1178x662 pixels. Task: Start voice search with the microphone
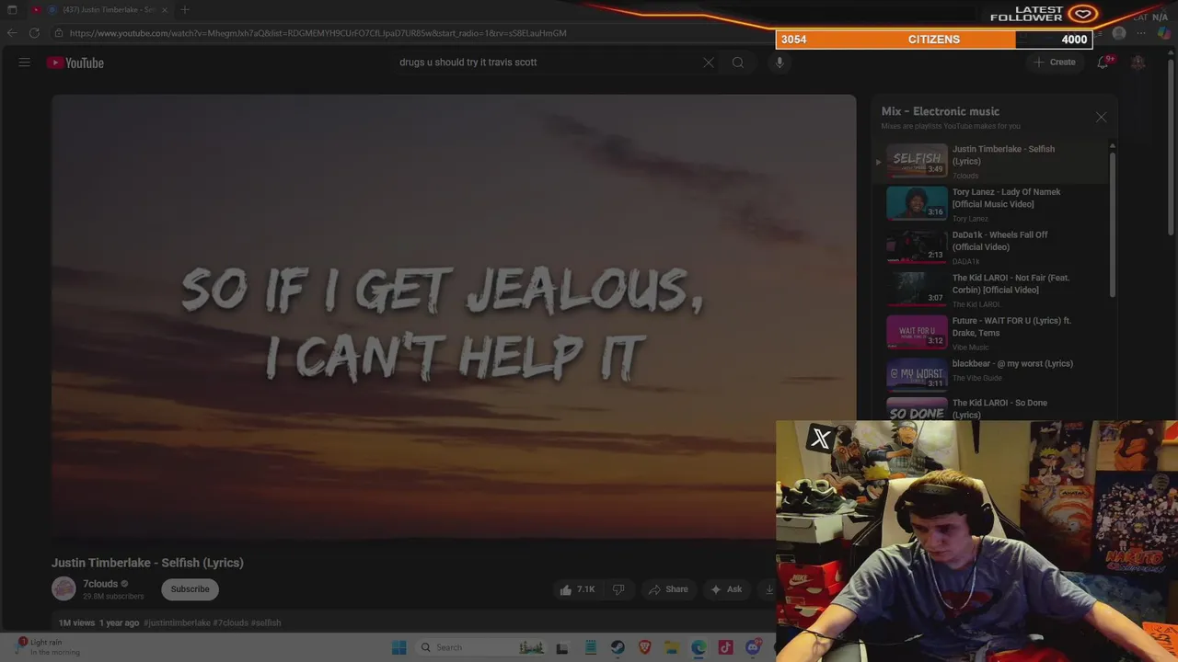point(780,63)
